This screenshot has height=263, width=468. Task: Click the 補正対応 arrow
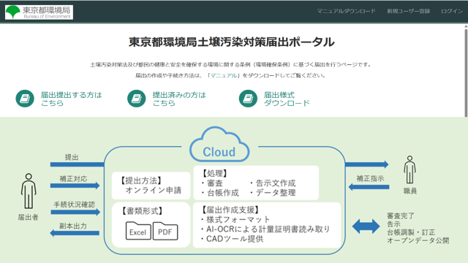pyautogui.click(x=75, y=186)
